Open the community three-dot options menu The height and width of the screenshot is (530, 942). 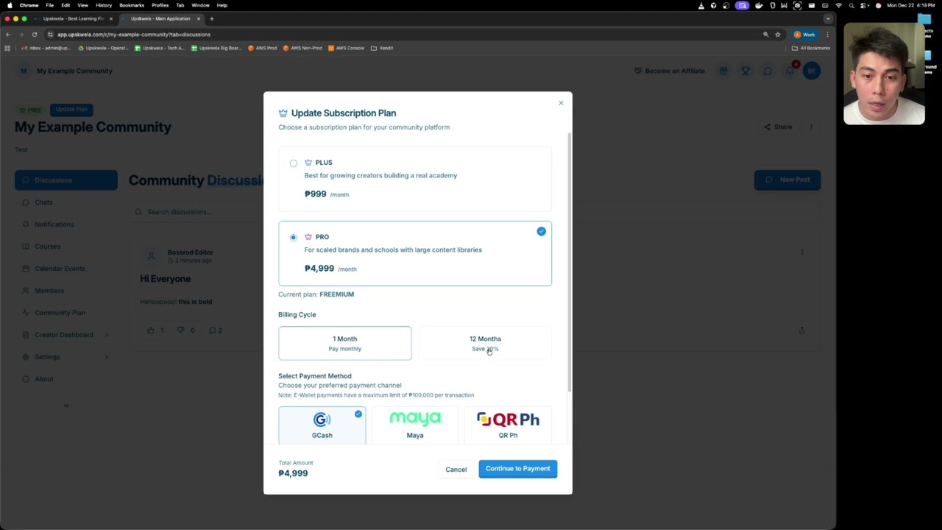[811, 127]
